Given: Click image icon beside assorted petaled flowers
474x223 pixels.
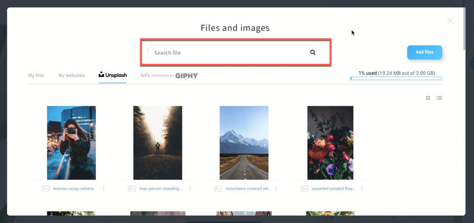Looking at the screenshot, I should 305,189.
